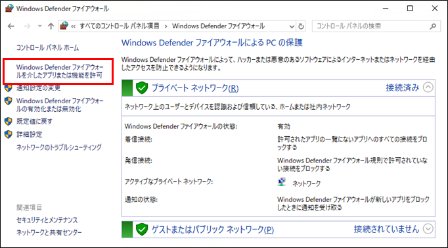Click プライベート ネットワーク(R) heading
The width and height of the screenshot is (448, 248).
pyautogui.click(x=195, y=88)
